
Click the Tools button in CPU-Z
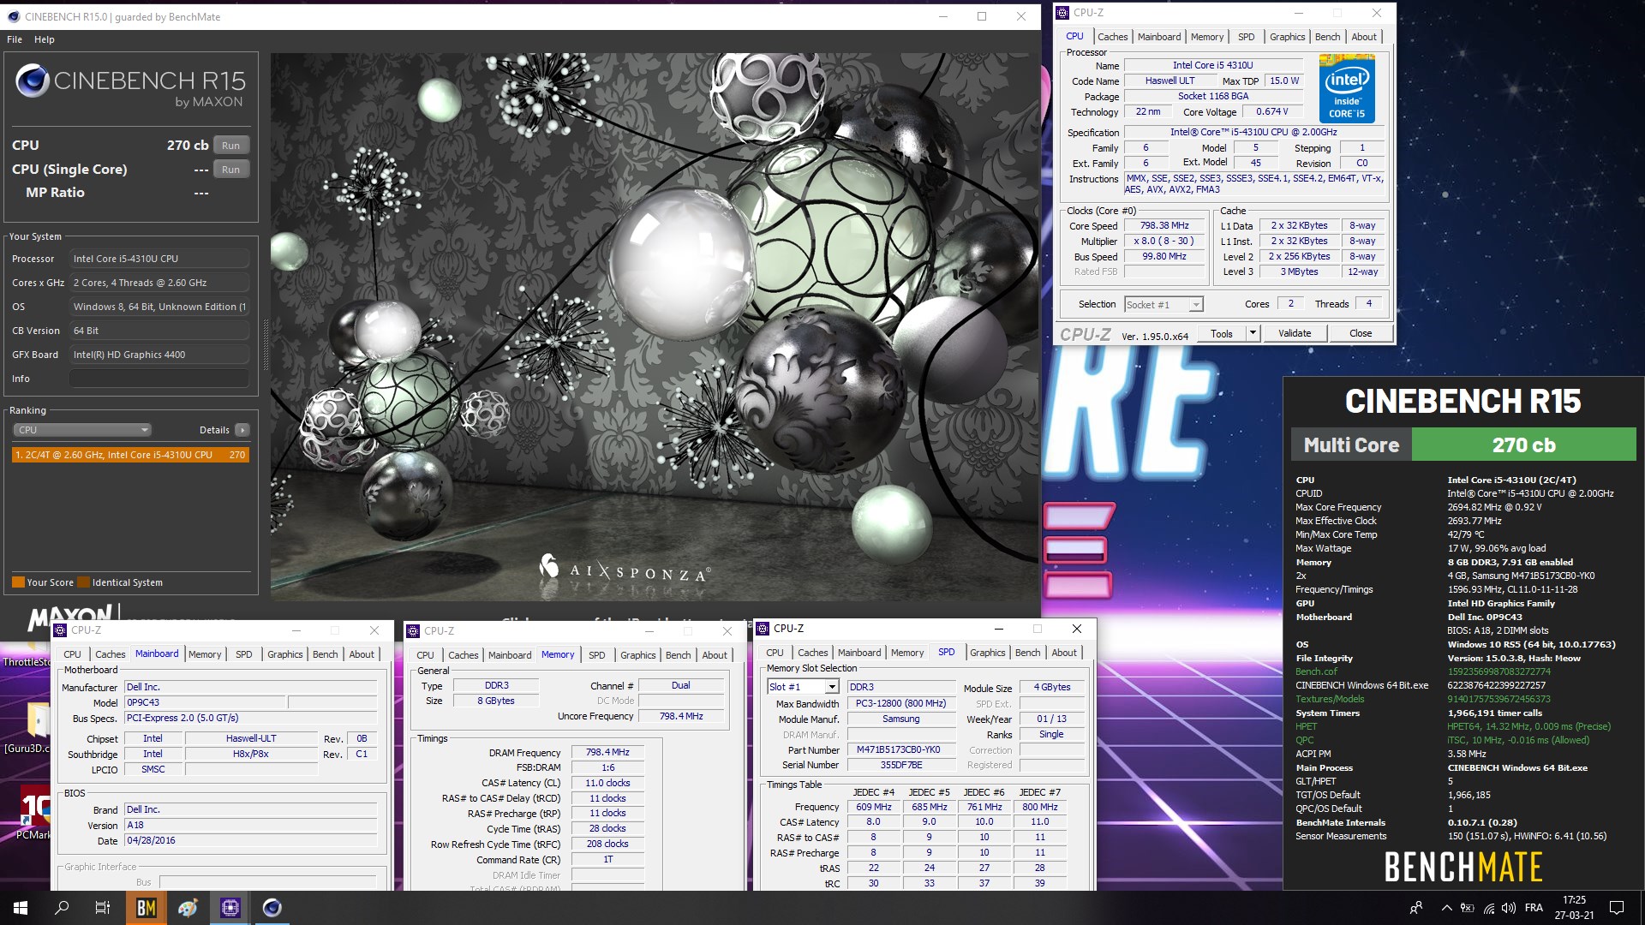coord(1222,333)
